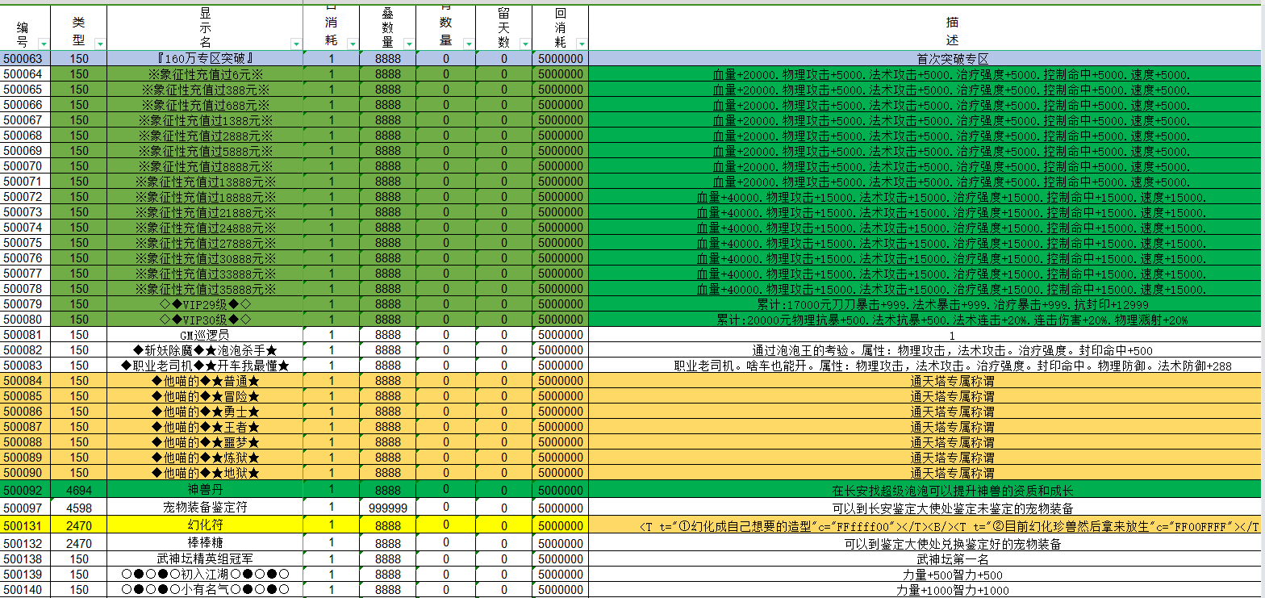Select the ◇◆VIP29级◆◇ name cell
Image resolution: width=1265 pixels, height=598 pixels.
[205, 304]
